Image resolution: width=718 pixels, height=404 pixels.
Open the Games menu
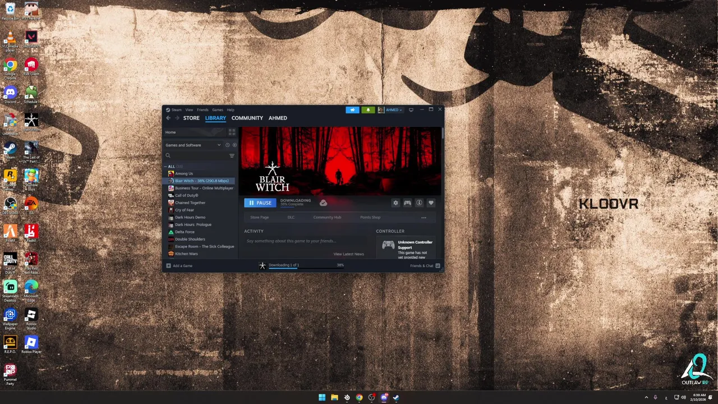pos(218,110)
